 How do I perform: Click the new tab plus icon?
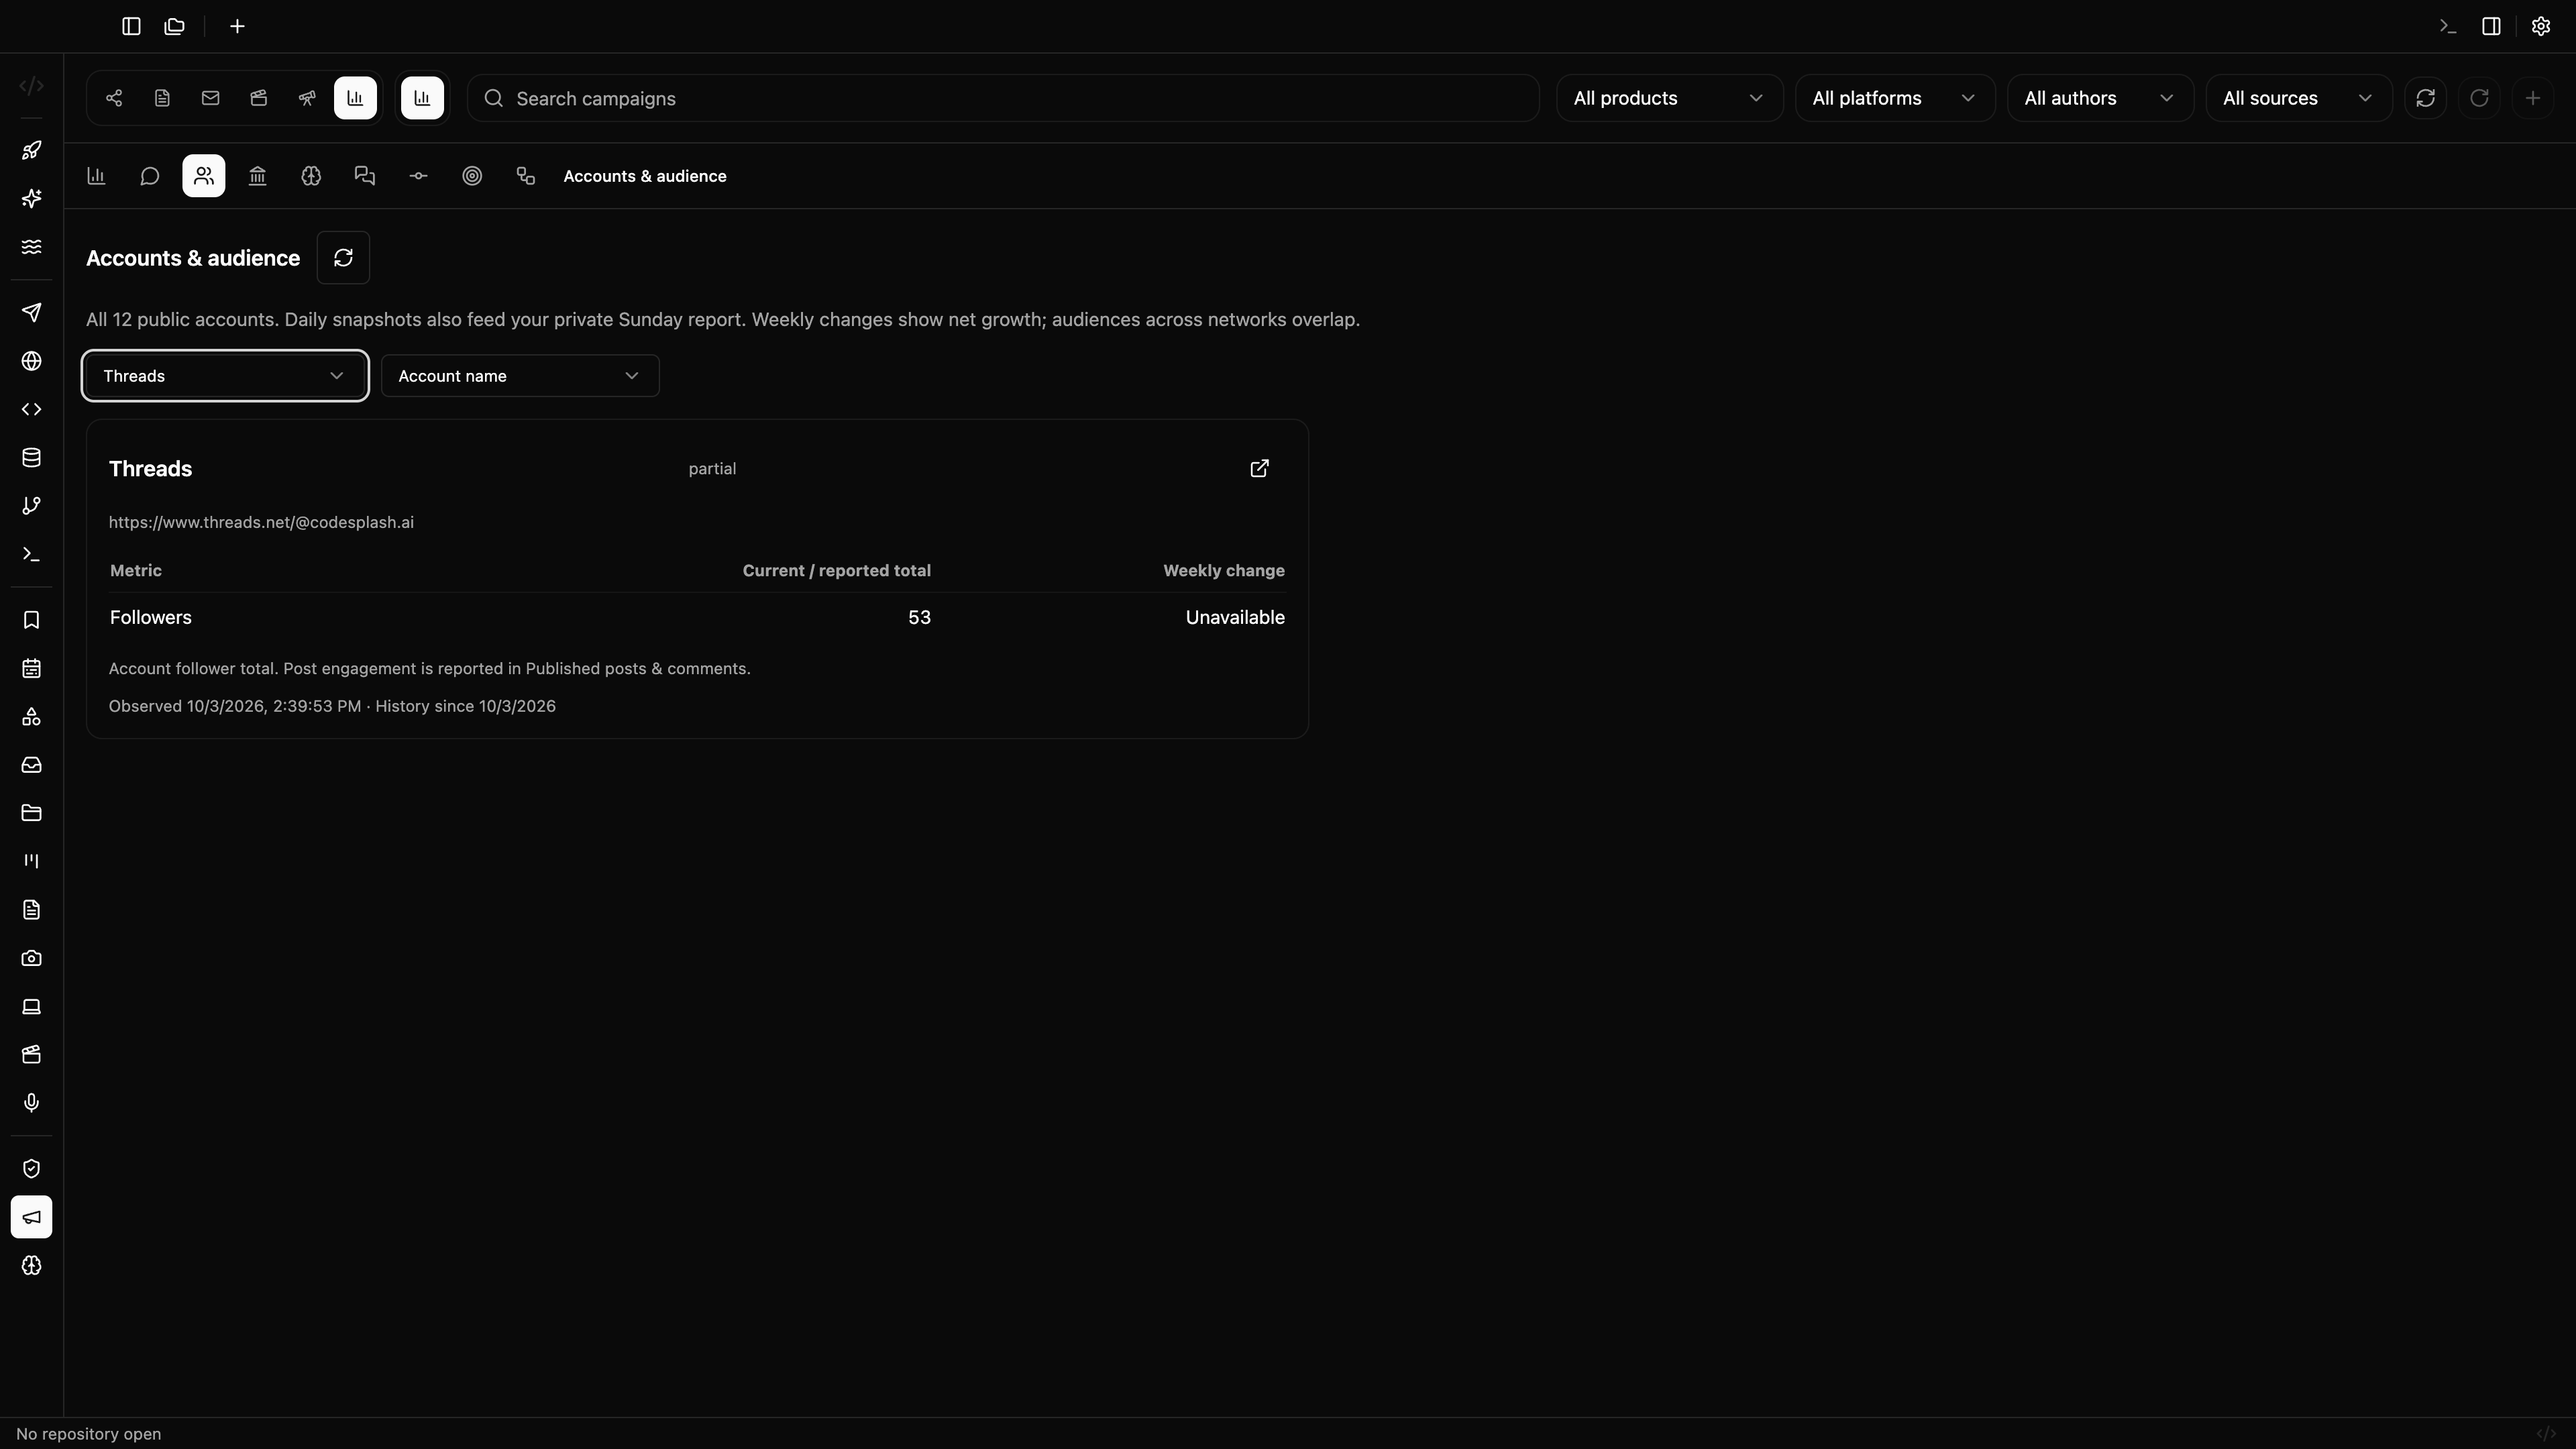coord(237,26)
